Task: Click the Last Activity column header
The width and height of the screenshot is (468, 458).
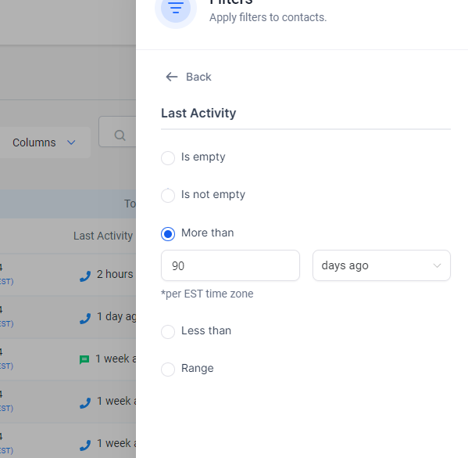Action: pos(103,236)
